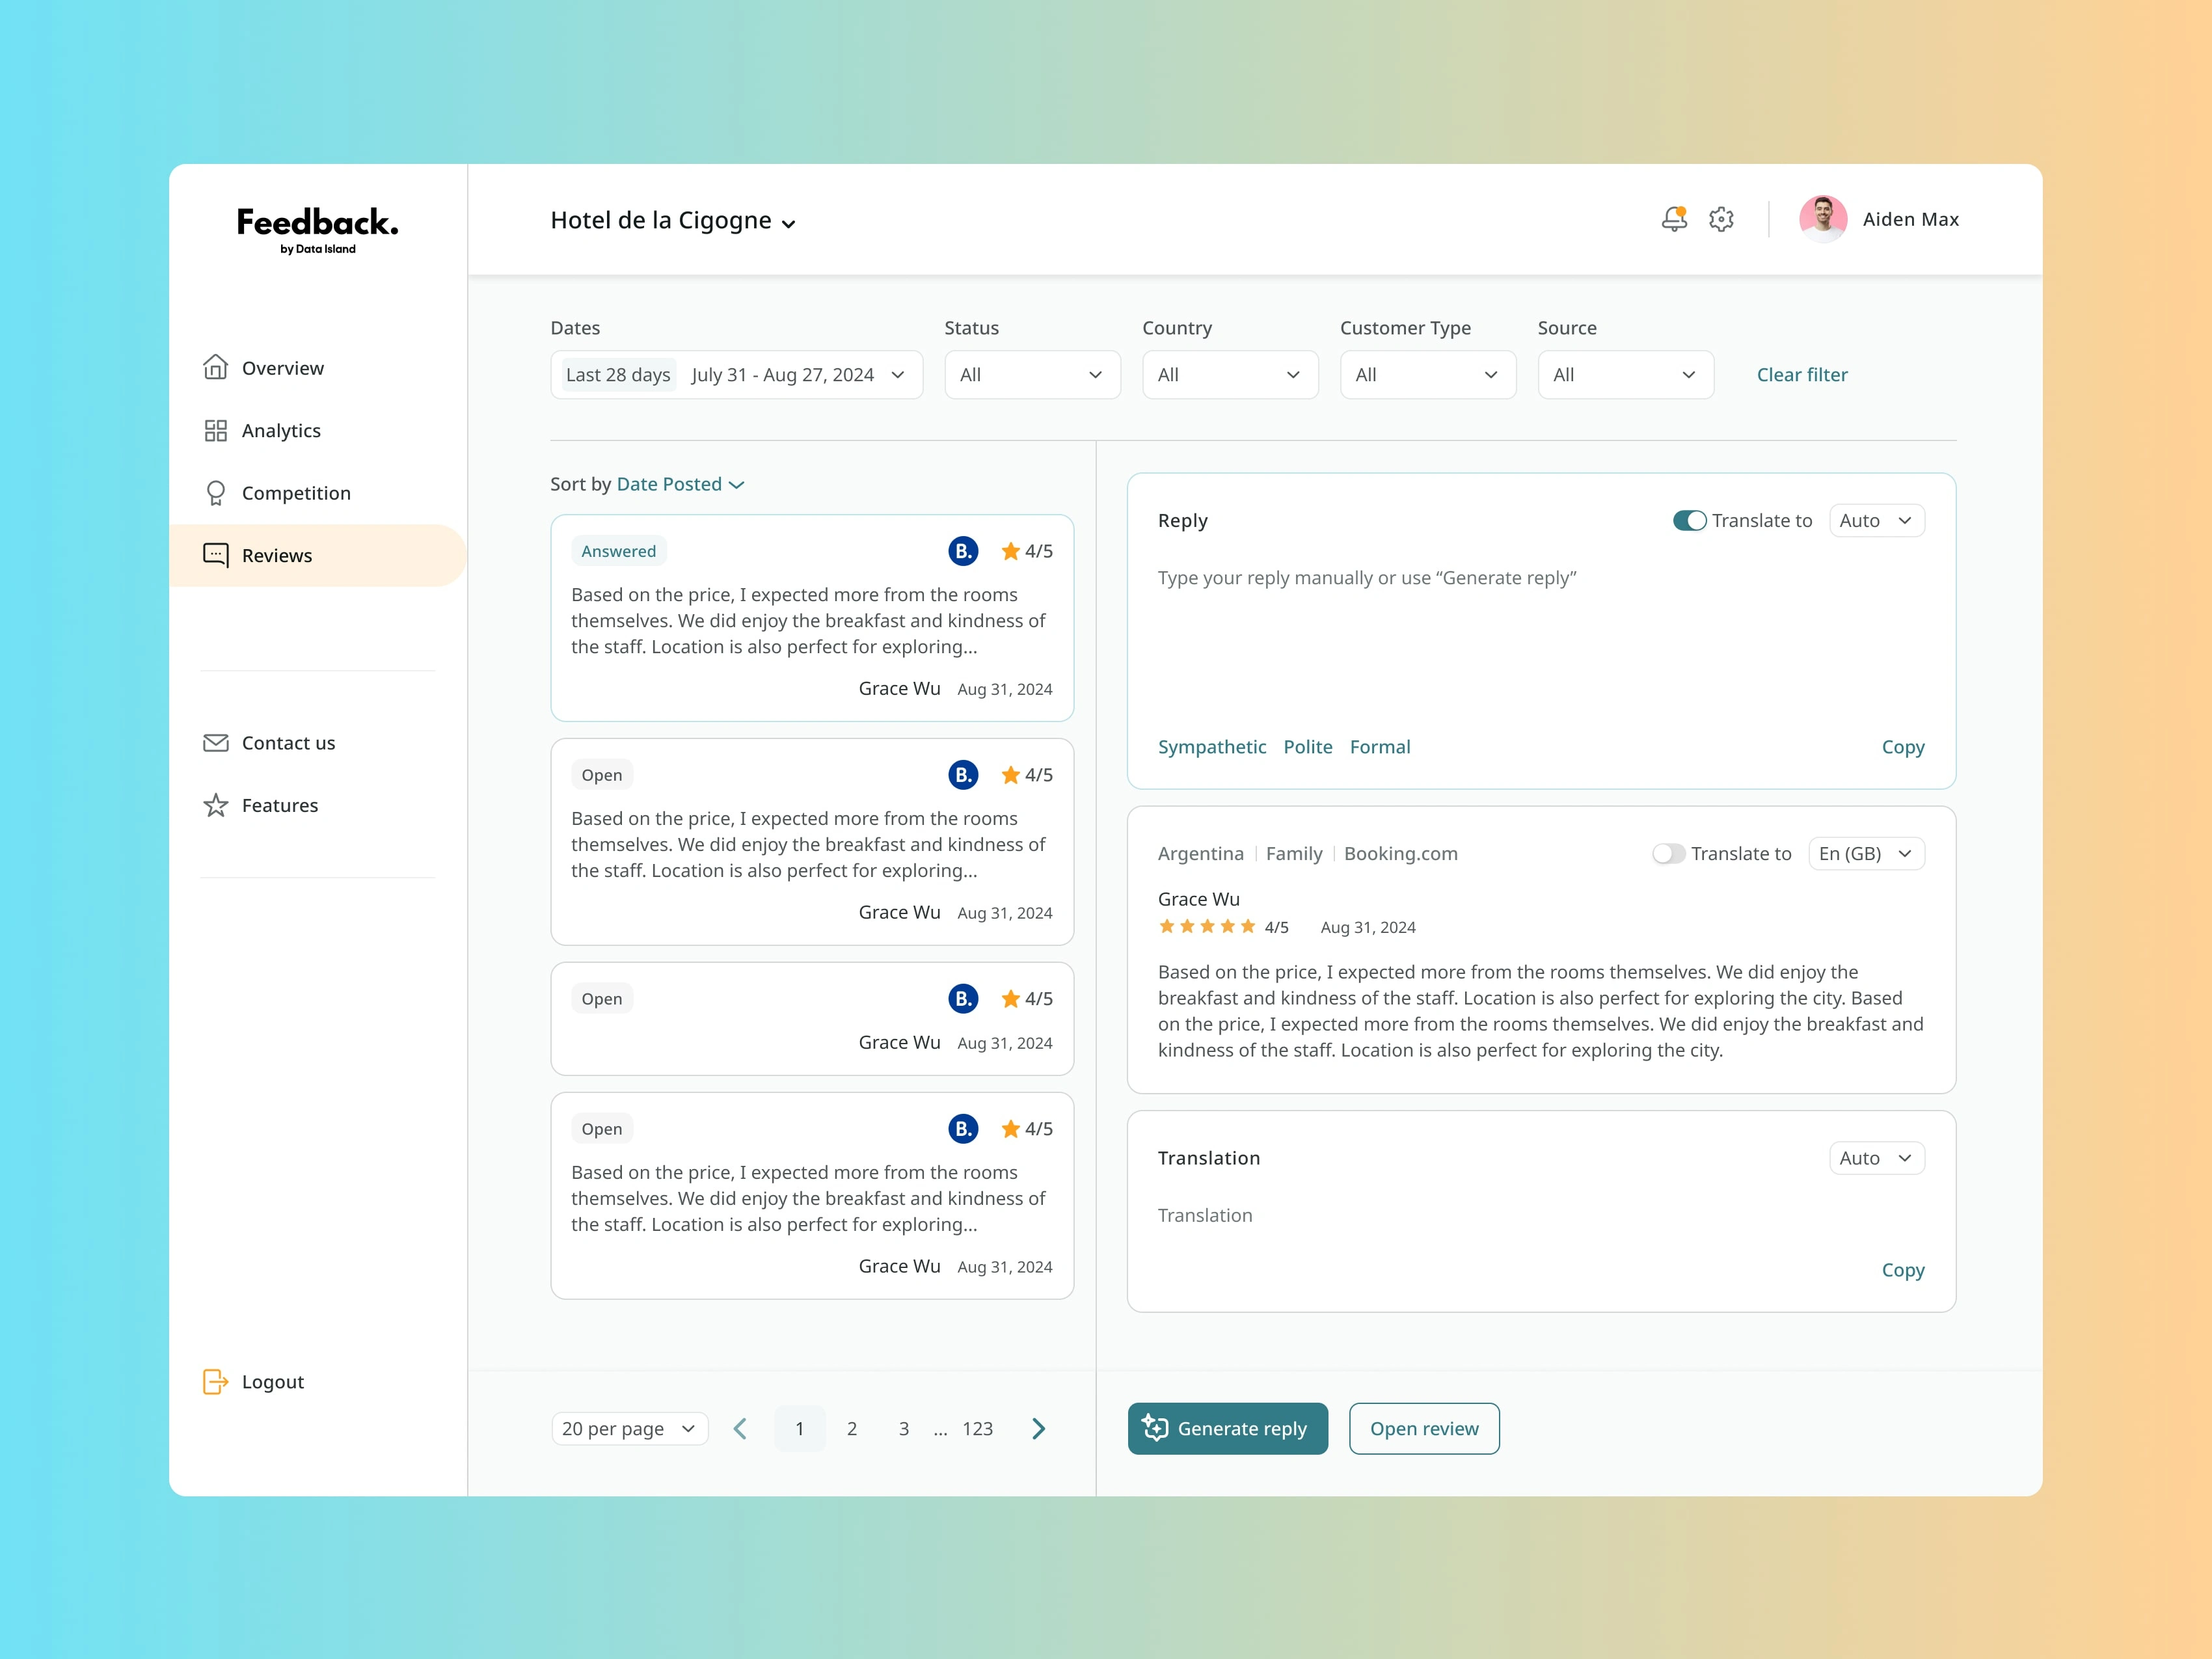Image resolution: width=2212 pixels, height=1659 pixels.
Task: Open the Dates range dropdown
Action: [736, 375]
